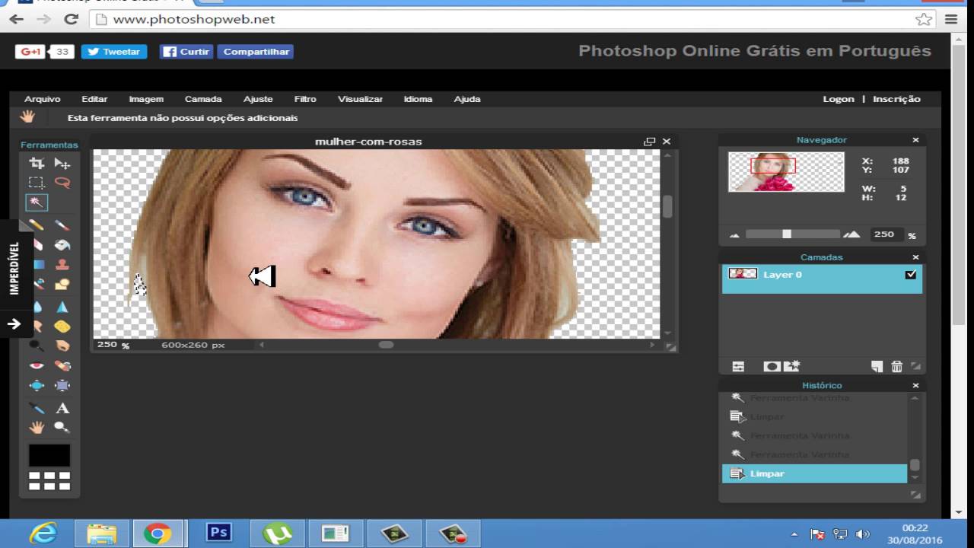Screen dimensions: 974x548
Task: Delete layer with trash icon
Action: [896, 367]
